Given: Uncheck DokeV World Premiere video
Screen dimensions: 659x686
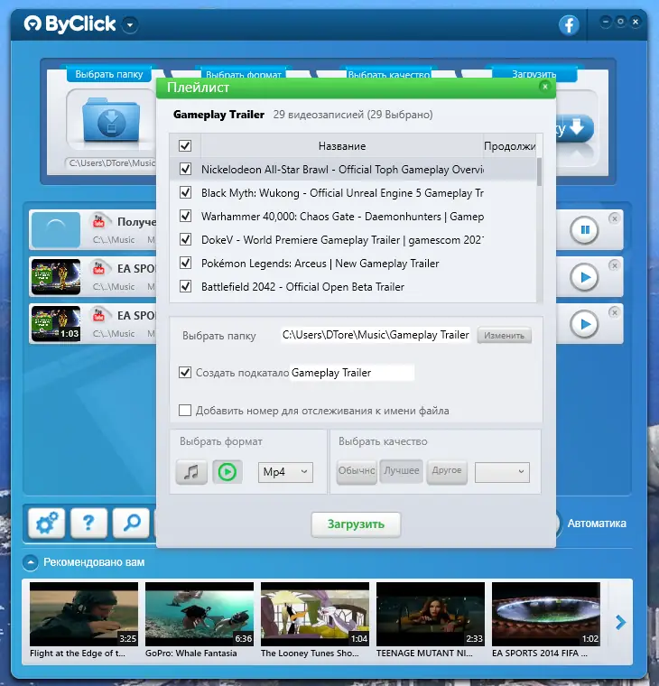Looking at the screenshot, I should 185,239.
